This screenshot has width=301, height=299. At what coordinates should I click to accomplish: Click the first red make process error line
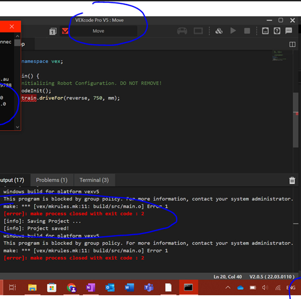click(74, 214)
